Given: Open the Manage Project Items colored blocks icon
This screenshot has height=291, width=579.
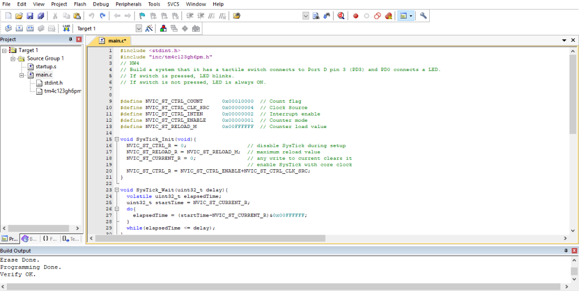Looking at the screenshot, I should click(x=164, y=28).
